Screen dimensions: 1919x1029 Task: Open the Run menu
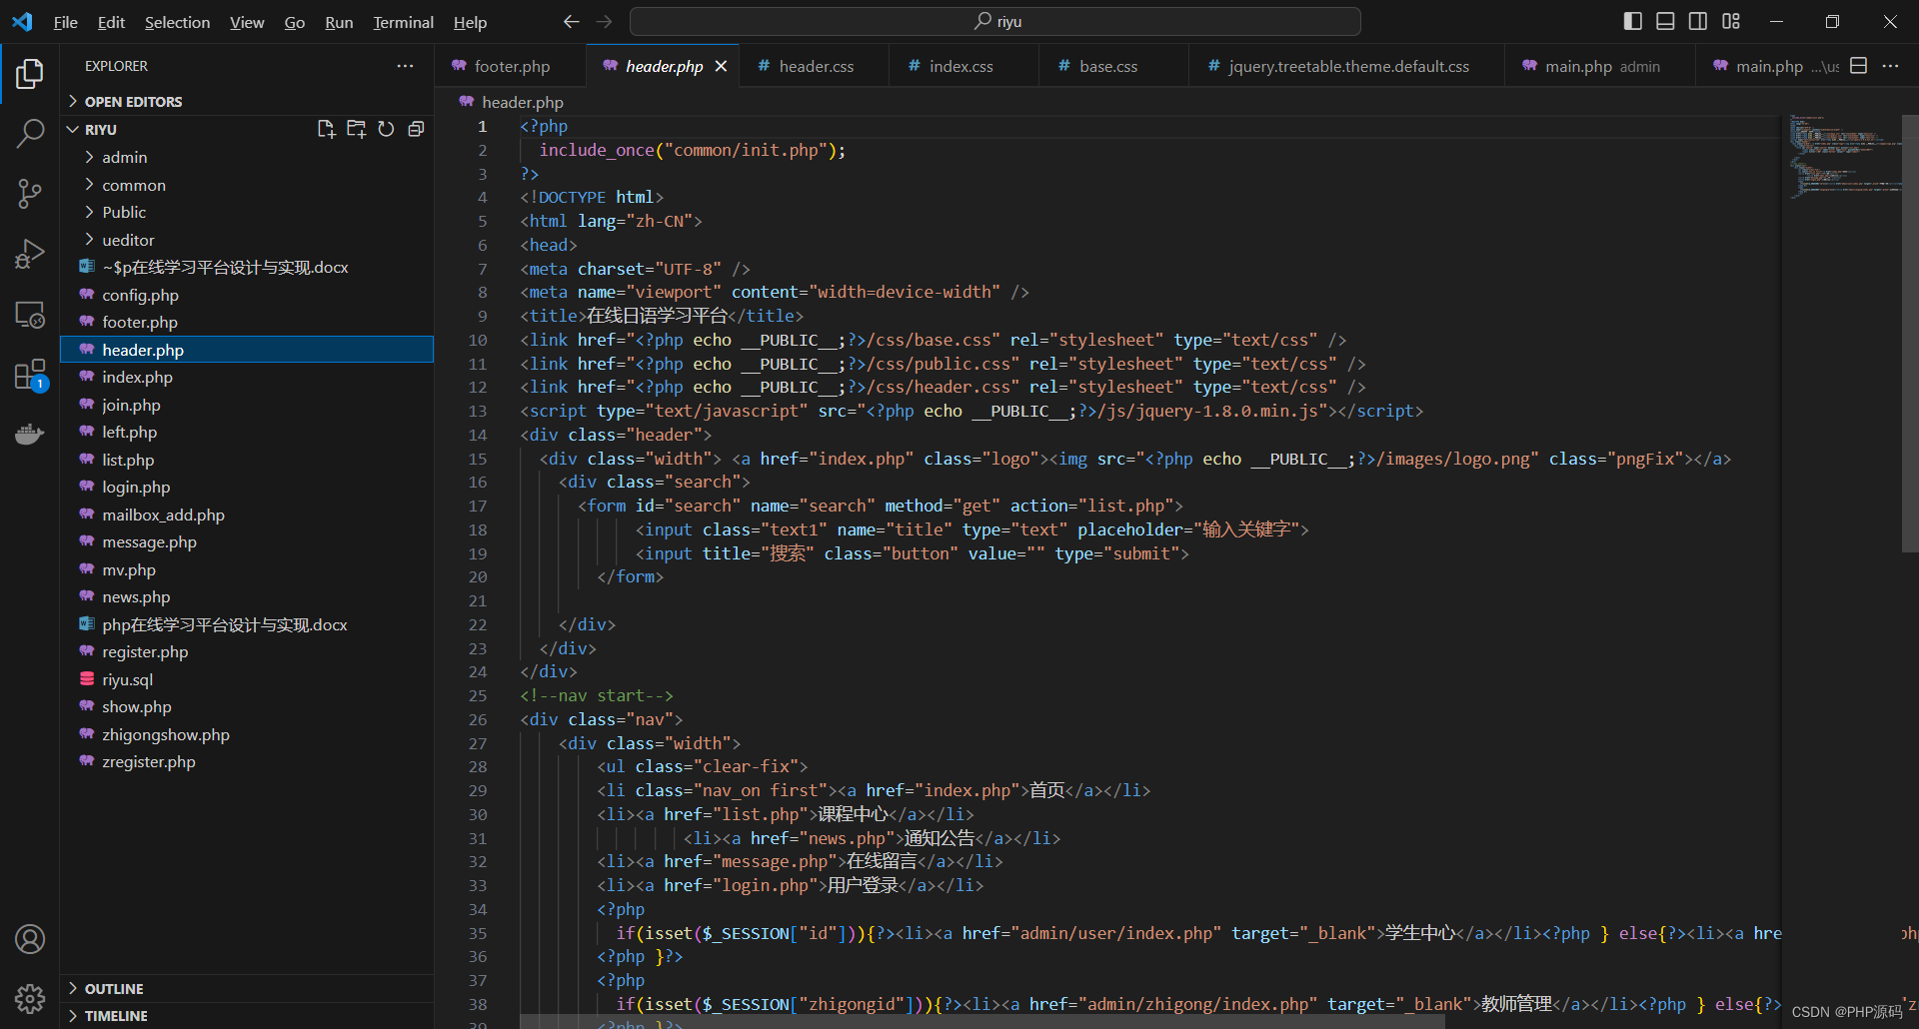339,22
